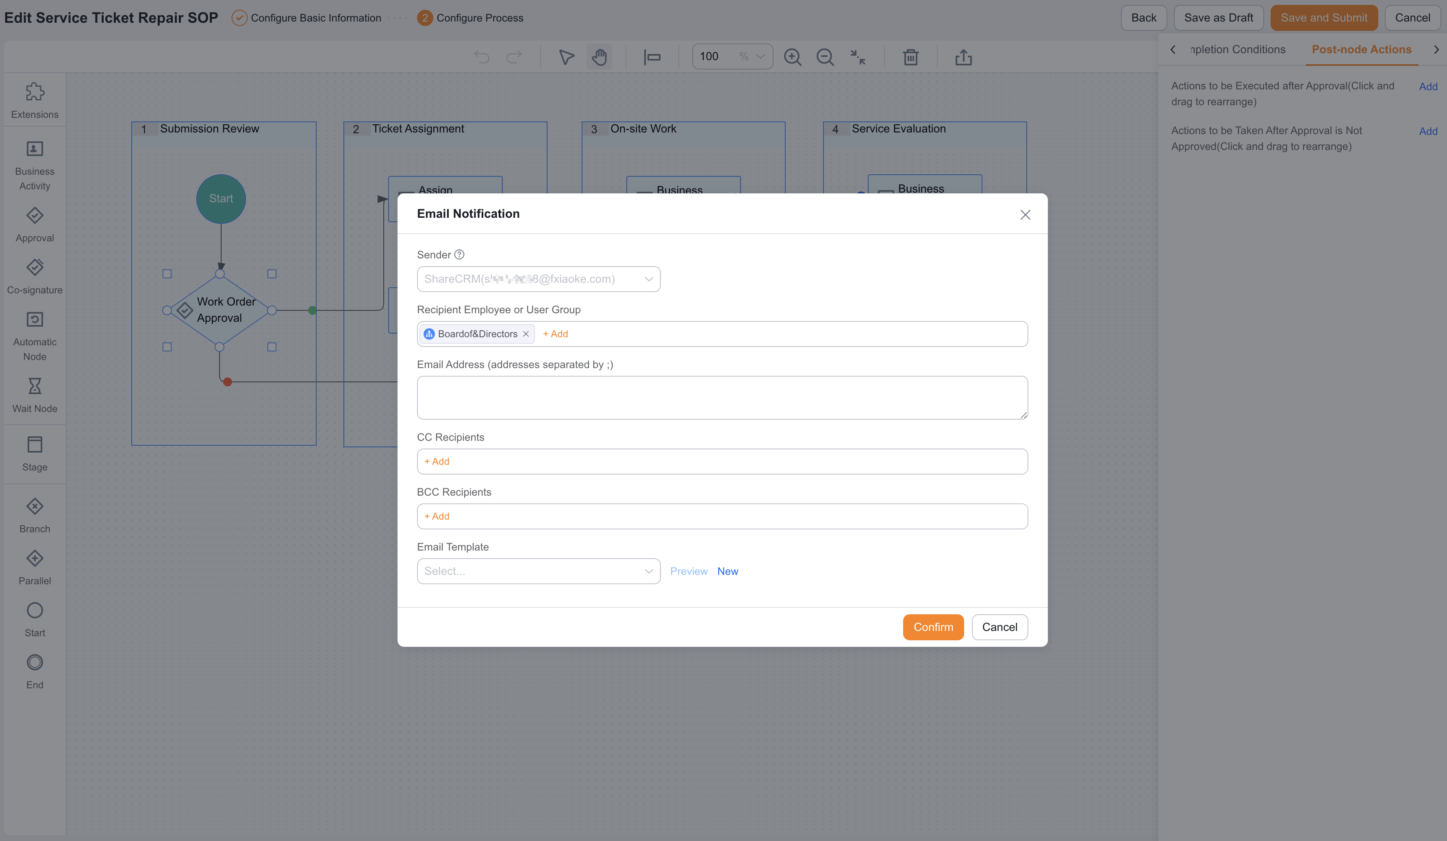Select the Business Activity node icon
This screenshot has width=1447, height=841.
click(x=35, y=149)
